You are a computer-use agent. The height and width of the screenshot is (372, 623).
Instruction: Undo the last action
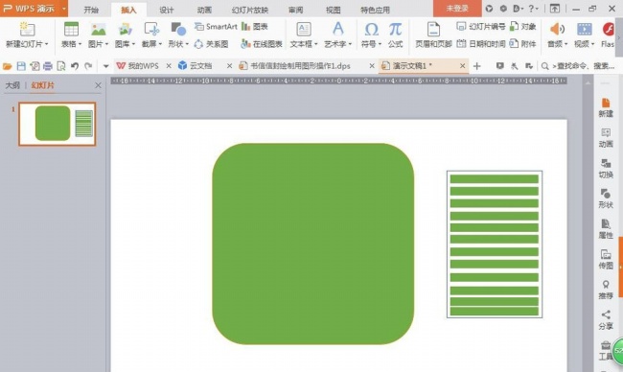click(x=75, y=66)
